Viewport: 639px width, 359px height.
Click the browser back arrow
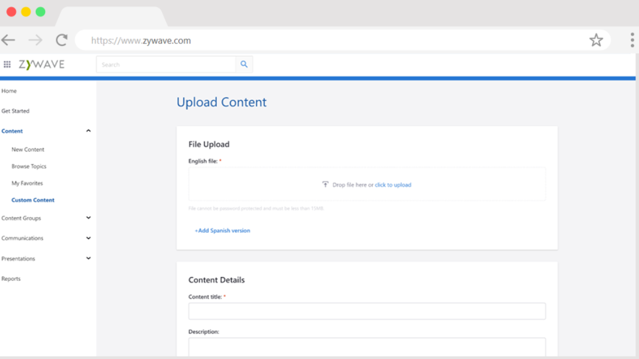8,40
